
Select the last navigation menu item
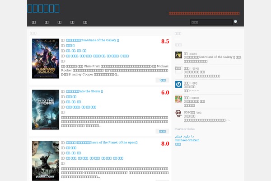(85, 22)
